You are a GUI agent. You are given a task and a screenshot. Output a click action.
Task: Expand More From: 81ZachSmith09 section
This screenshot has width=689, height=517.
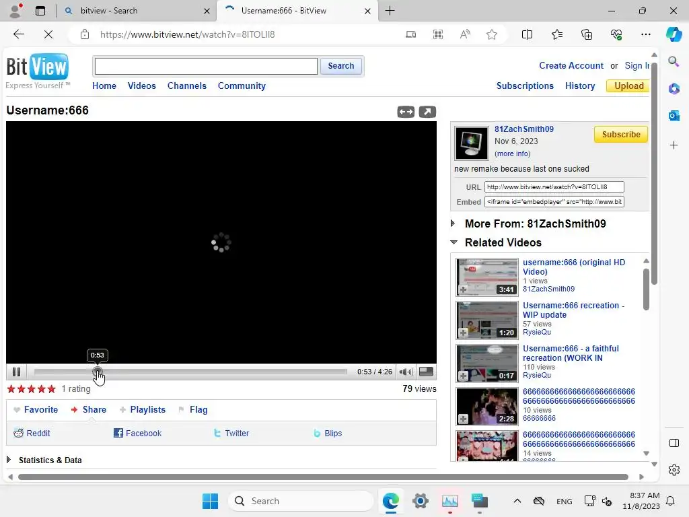click(453, 223)
